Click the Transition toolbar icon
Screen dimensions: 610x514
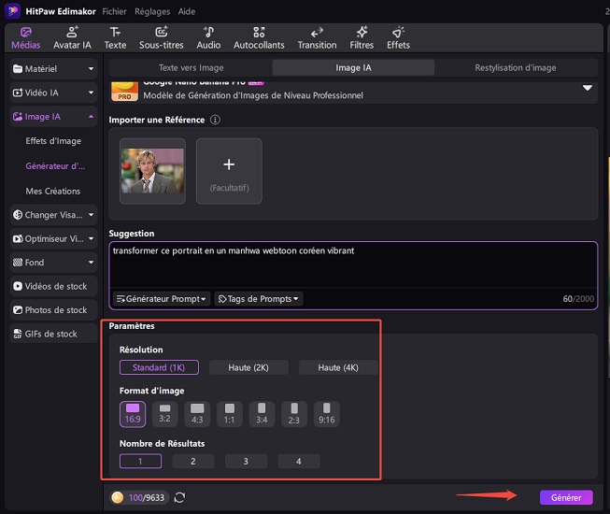pyautogui.click(x=317, y=37)
